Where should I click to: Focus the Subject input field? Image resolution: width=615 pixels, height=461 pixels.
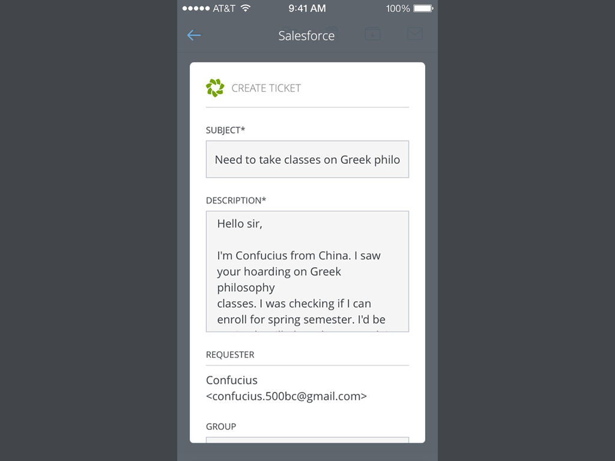tap(307, 160)
